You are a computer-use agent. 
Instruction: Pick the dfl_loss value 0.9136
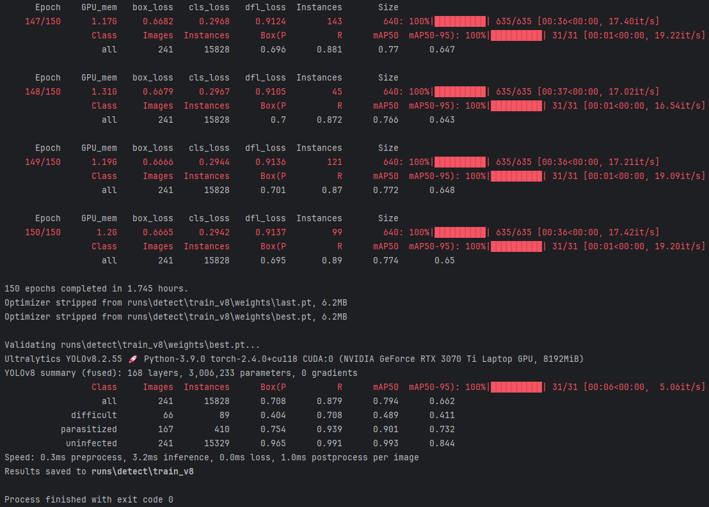pyautogui.click(x=271, y=162)
